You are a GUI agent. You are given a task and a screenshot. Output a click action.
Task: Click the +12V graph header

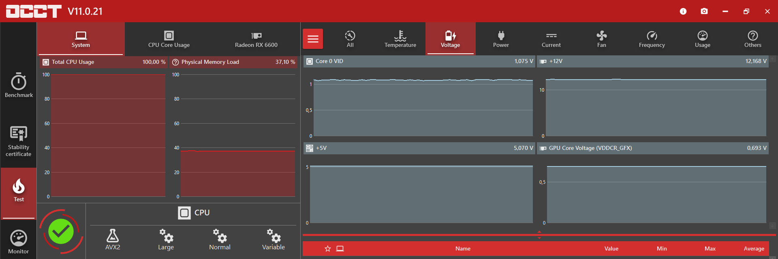pyautogui.click(x=653, y=61)
